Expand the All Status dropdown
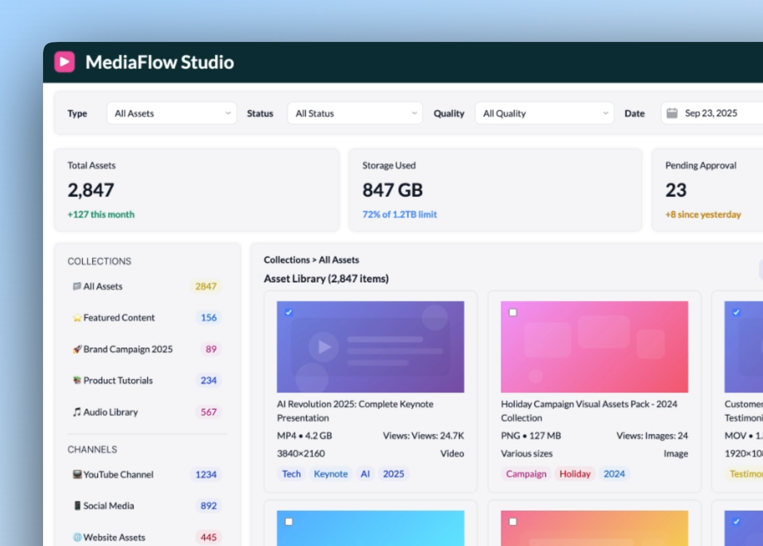This screenshot has height=546, width=763. coord(354,113)
